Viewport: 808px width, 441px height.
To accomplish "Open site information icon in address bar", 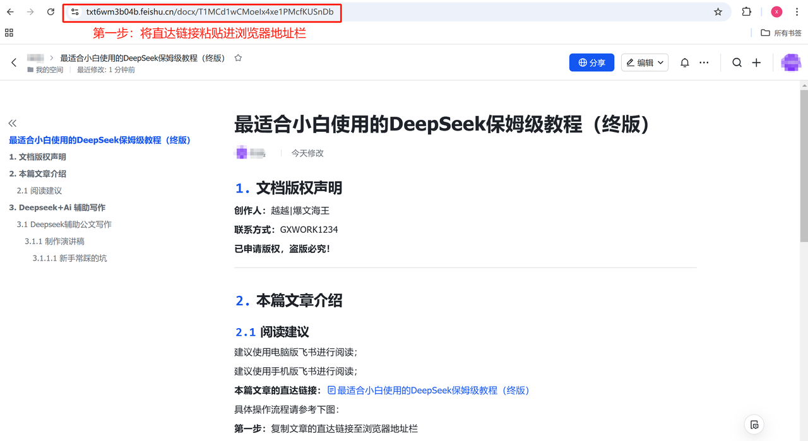I will point(74,12).
